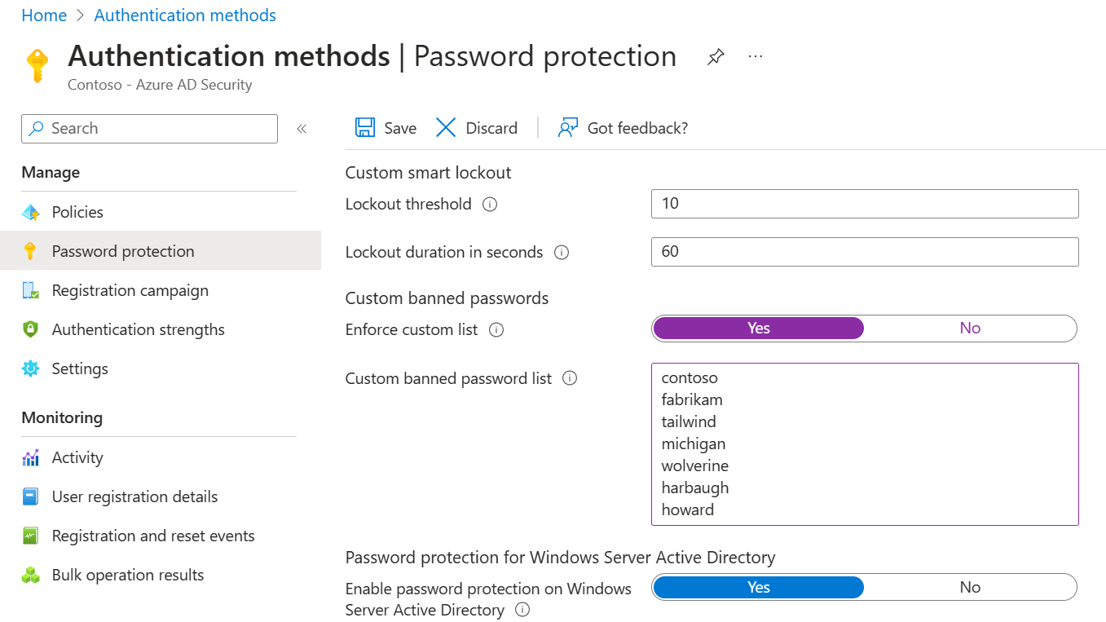Screen dimensions: 1106x622
Task: Click the User registration details book icon
Action: (31, 496)
